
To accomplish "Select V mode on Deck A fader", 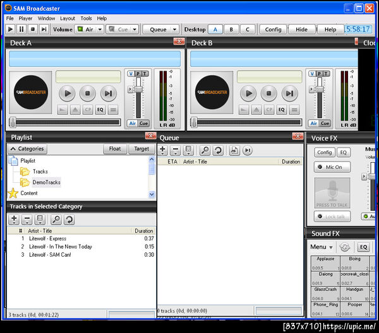I will tap(131, 74).
